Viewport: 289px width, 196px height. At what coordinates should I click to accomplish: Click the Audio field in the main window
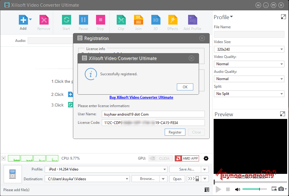50,41
